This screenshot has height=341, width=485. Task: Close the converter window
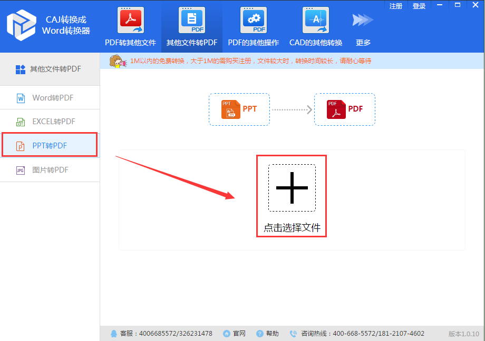(x=476, y=5)
